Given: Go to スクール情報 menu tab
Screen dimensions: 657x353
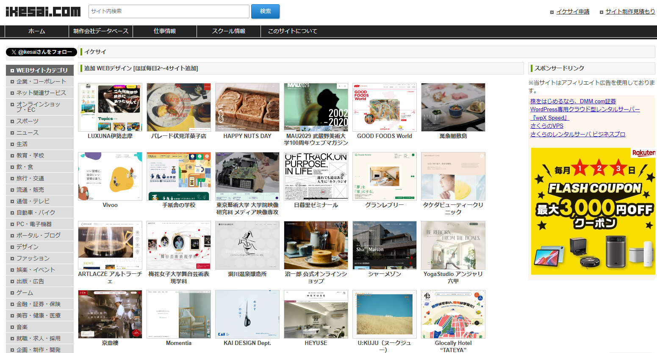Looking at the screenshot, I should (x=229, y=31).
